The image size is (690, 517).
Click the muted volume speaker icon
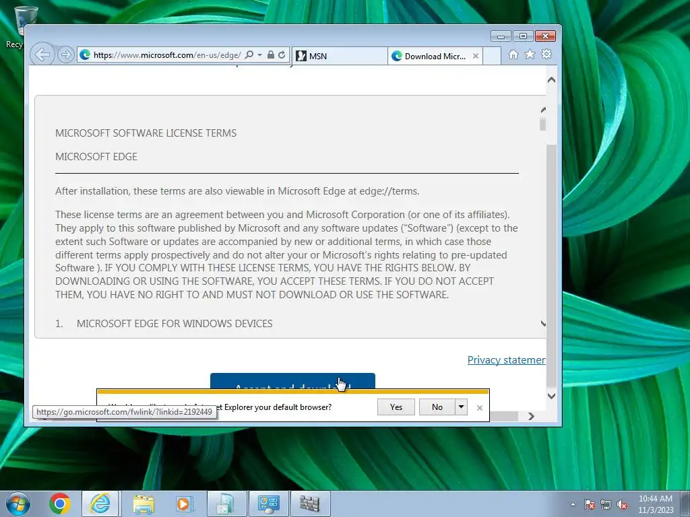coord(622,505)
